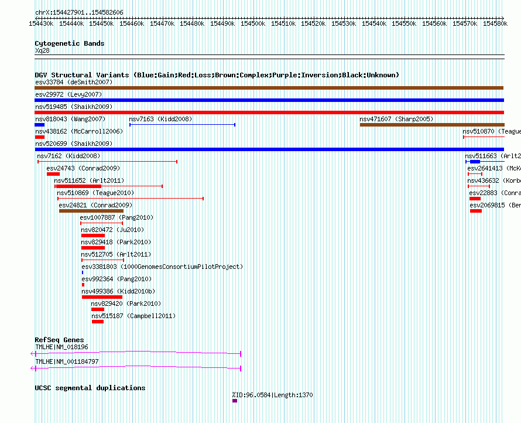Click the nsv829418 (Park2010) red block

93,248
